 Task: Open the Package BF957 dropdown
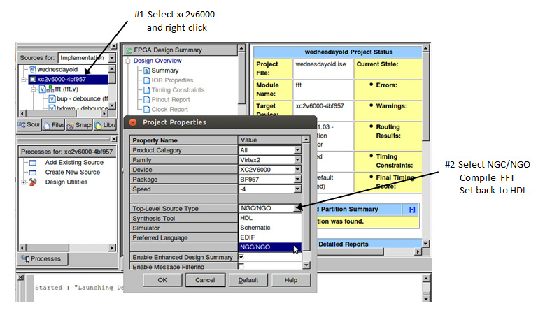pyautogui.click(x=297, y=179)
